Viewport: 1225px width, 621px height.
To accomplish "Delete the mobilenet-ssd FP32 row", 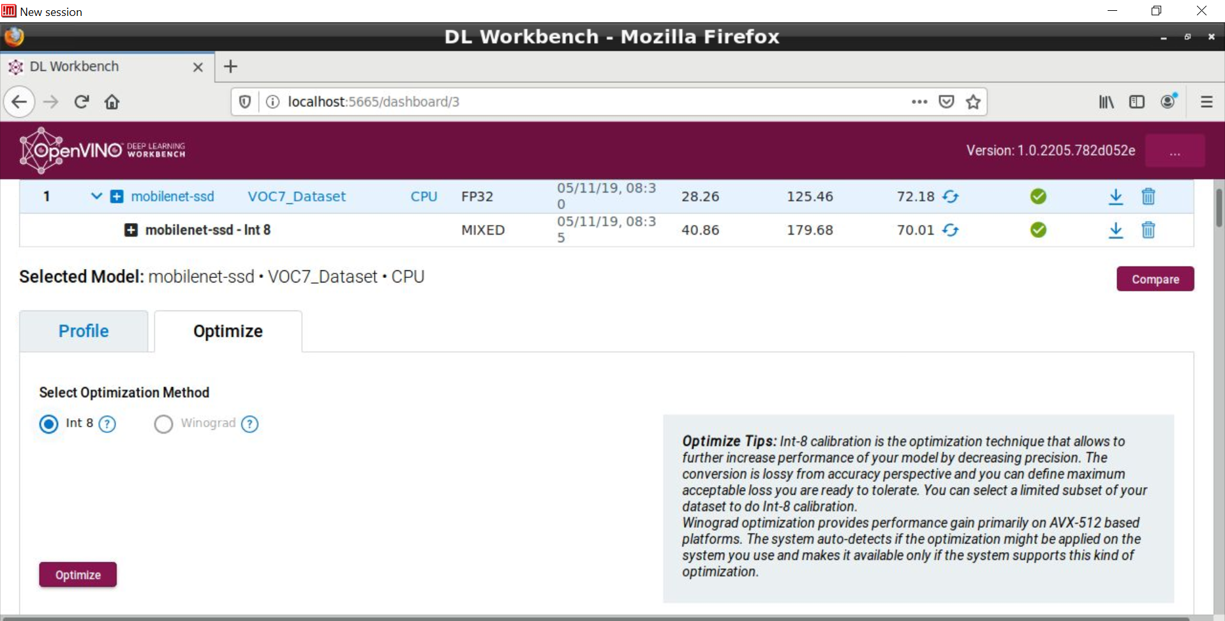I will tap(1148, 196).
